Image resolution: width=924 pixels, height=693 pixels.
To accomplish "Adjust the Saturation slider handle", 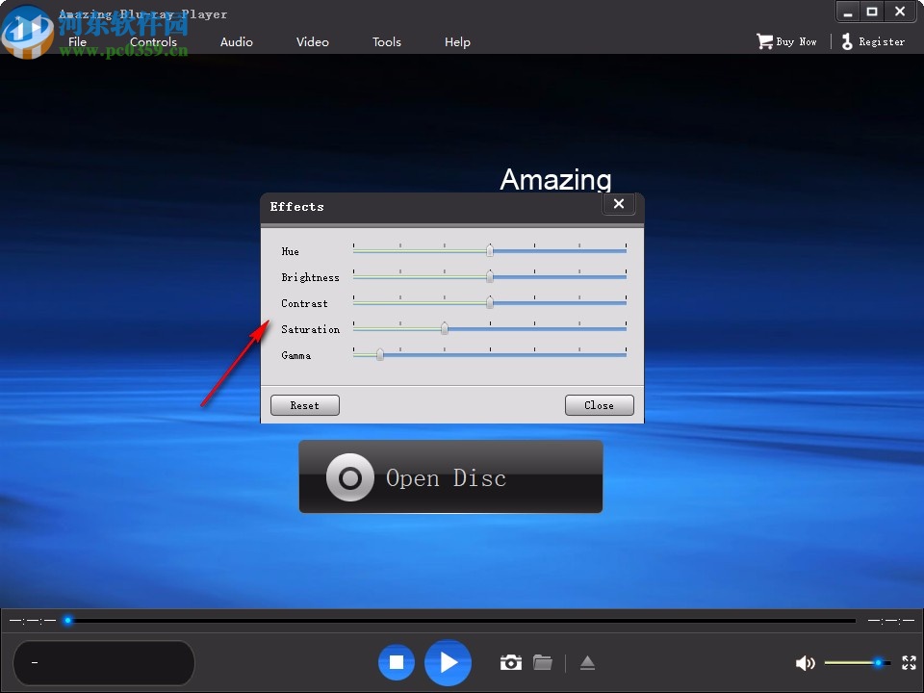I will (444, 327).
